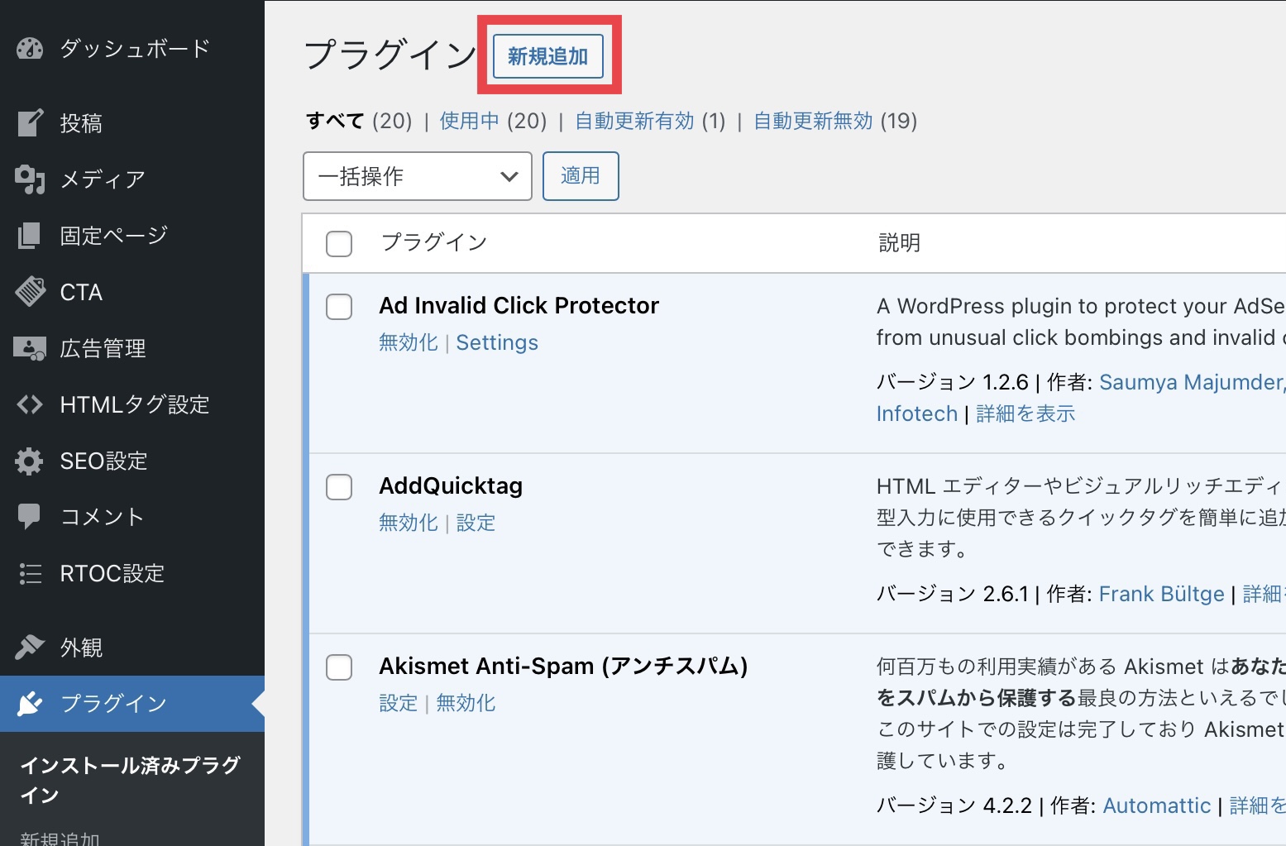Viewport: 1286px width, 846px height.
Task: Open the RTOC設定 menu item
Action: (112, 573)
